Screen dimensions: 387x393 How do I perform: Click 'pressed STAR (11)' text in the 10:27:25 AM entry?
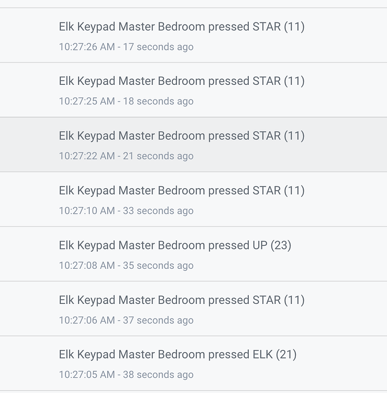coord(256,81)
